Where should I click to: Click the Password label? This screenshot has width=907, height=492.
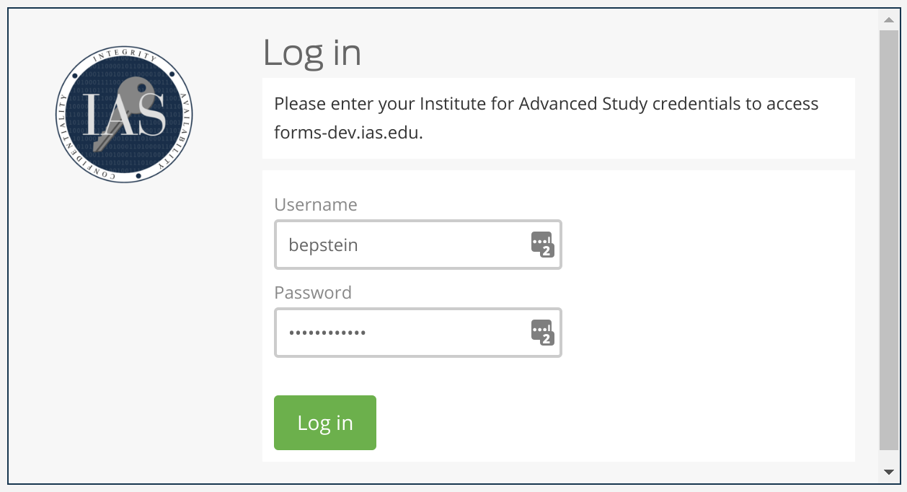pyautogui.click(x=313, y=293)
